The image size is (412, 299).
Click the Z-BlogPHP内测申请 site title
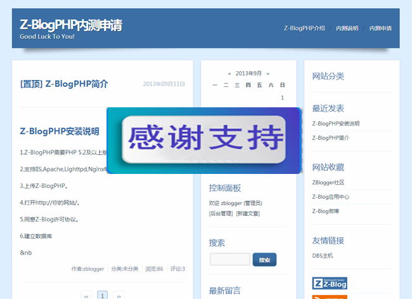[71, 25]
